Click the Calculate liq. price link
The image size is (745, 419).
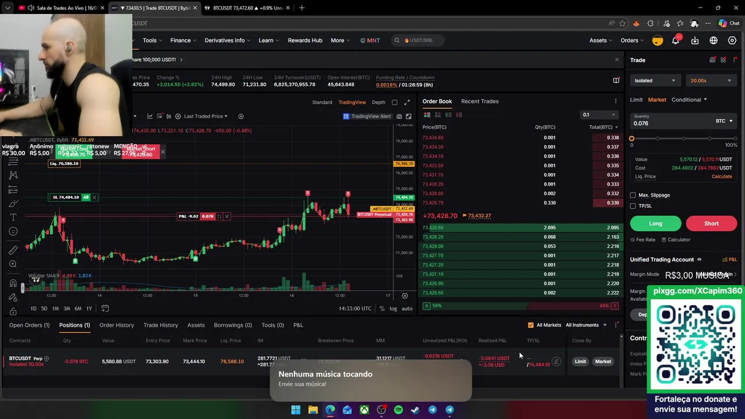point(722,176)
